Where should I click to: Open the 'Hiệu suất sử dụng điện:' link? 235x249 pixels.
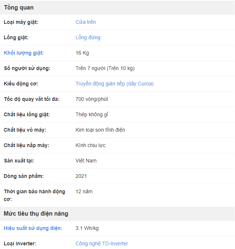coord(33,228)
